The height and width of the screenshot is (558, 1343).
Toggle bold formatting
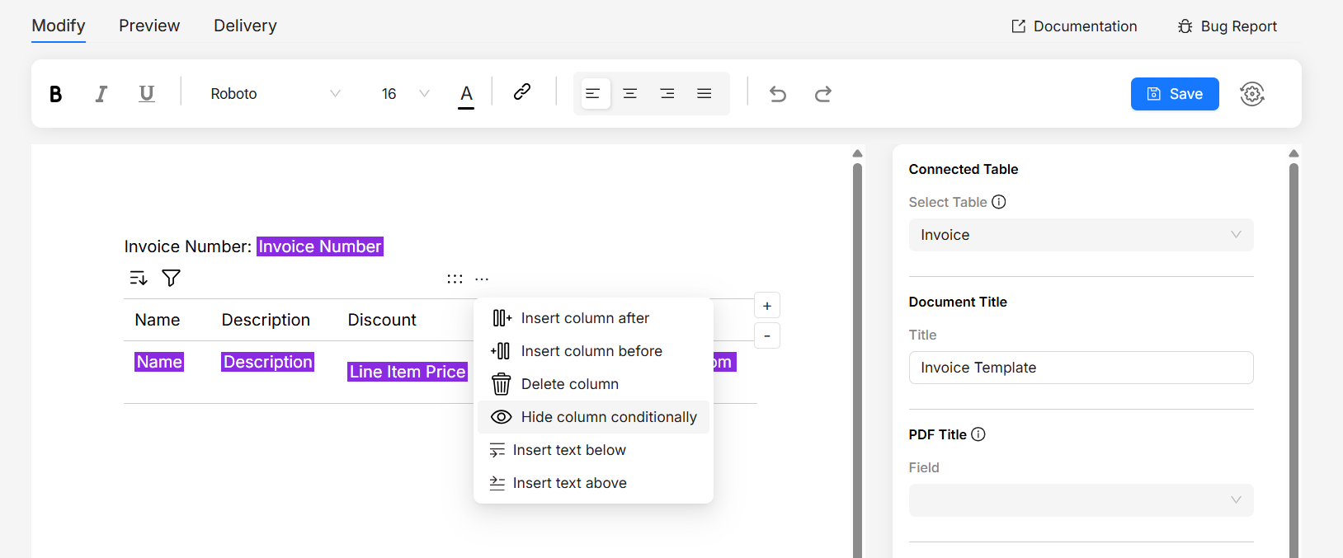(55, 94)
